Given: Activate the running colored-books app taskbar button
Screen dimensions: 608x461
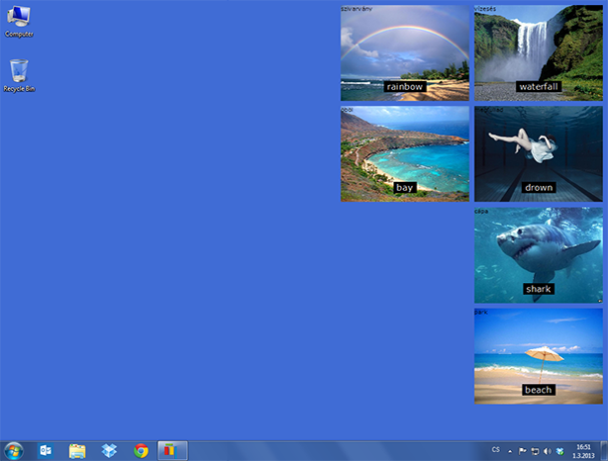Looking at the screenshot, I should tap(172, 451).
